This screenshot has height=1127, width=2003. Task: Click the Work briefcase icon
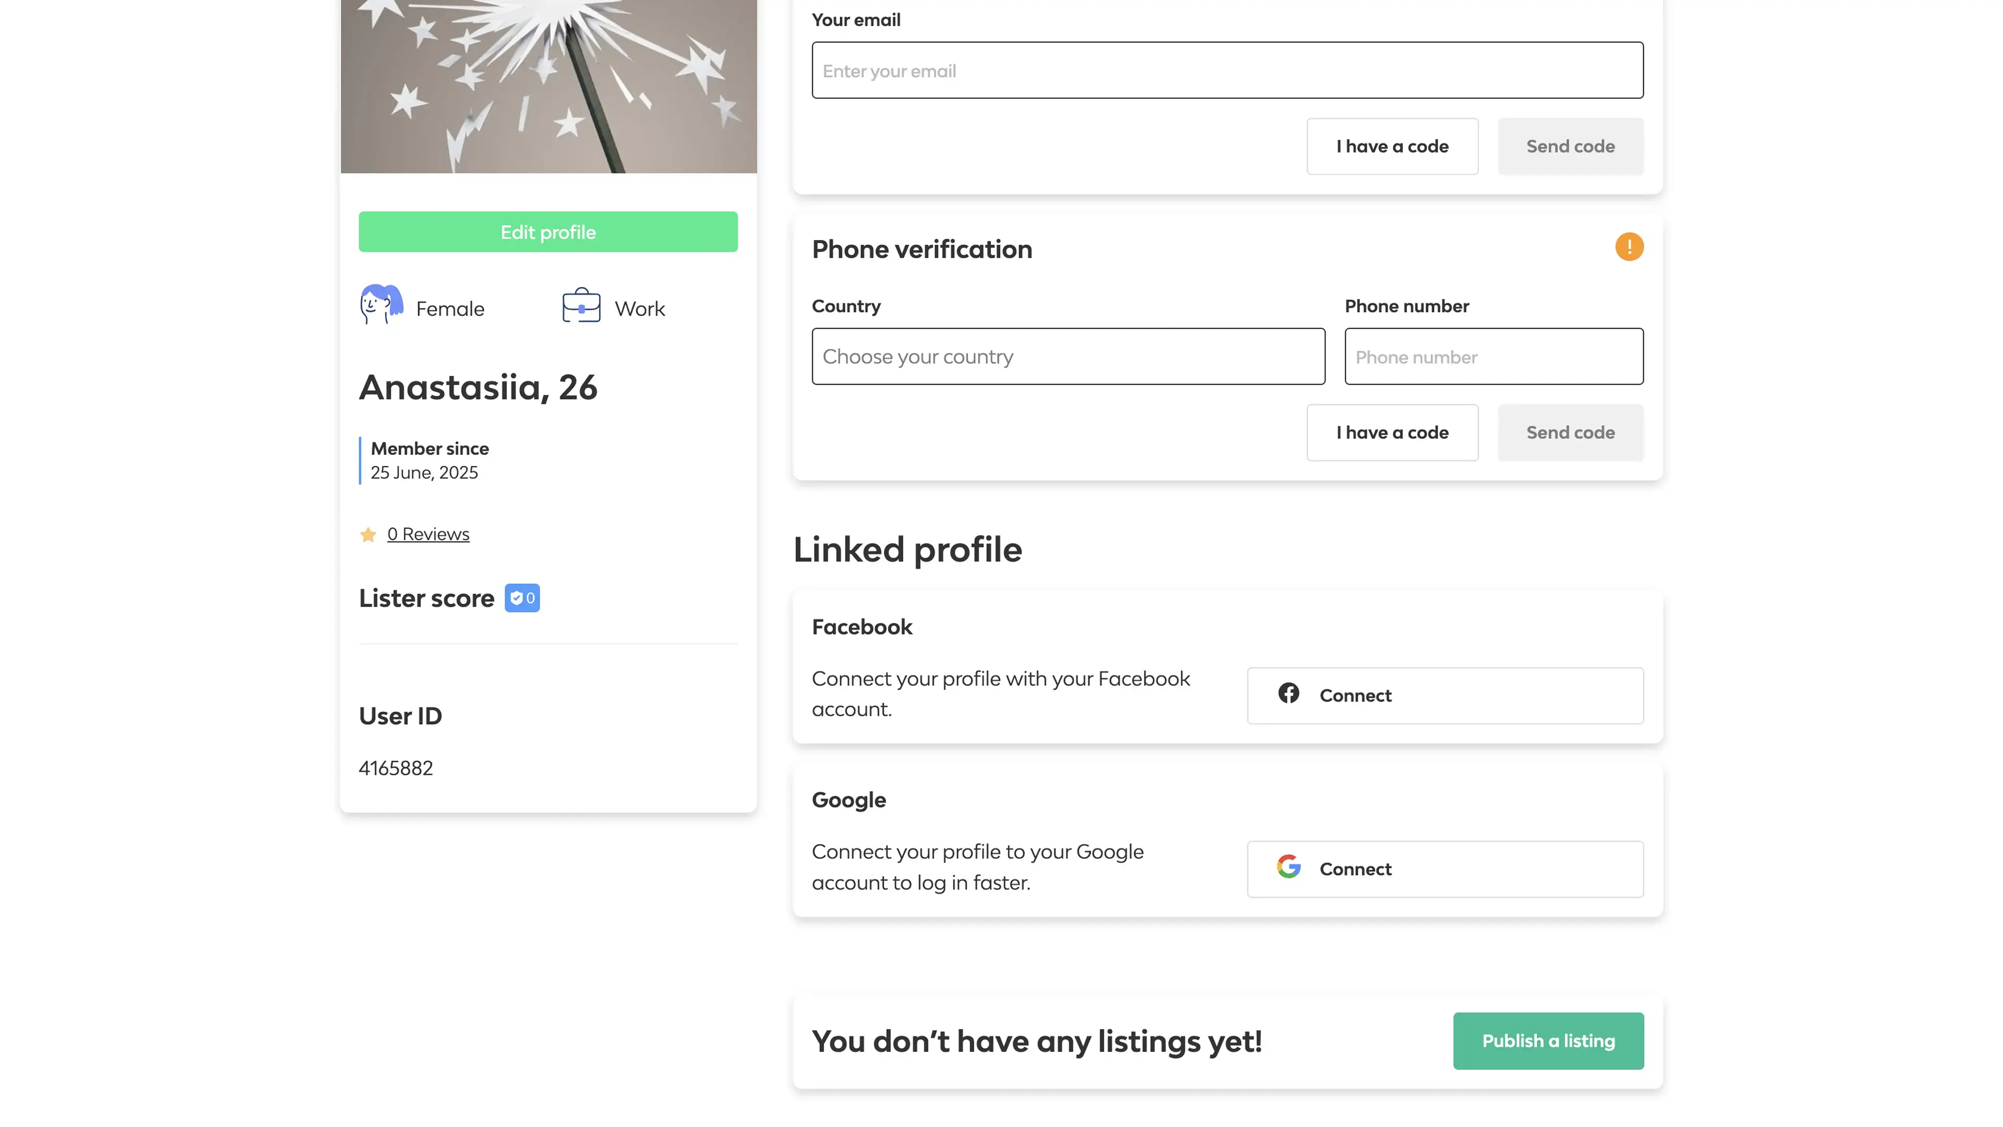click(x=581, y=306)
